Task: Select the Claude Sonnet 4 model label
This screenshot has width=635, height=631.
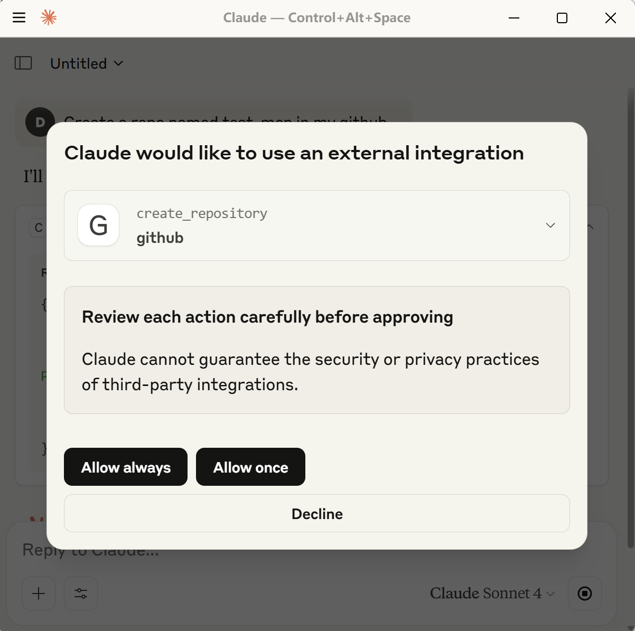Action: (485, 593)
